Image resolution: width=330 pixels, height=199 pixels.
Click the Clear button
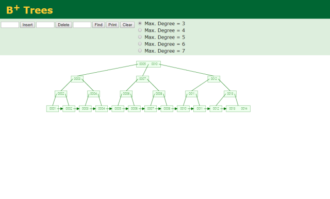(x=127, y=25)
